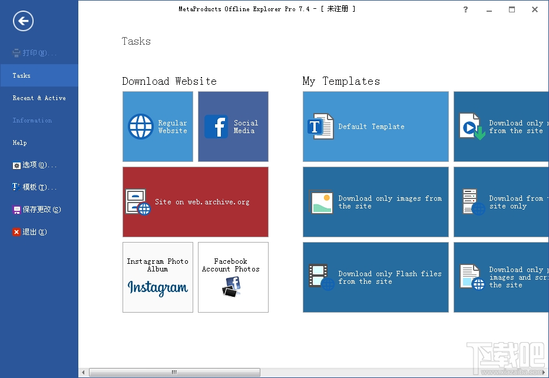Open 选项(O) options

pyautogui.click(x=33, y=165)
